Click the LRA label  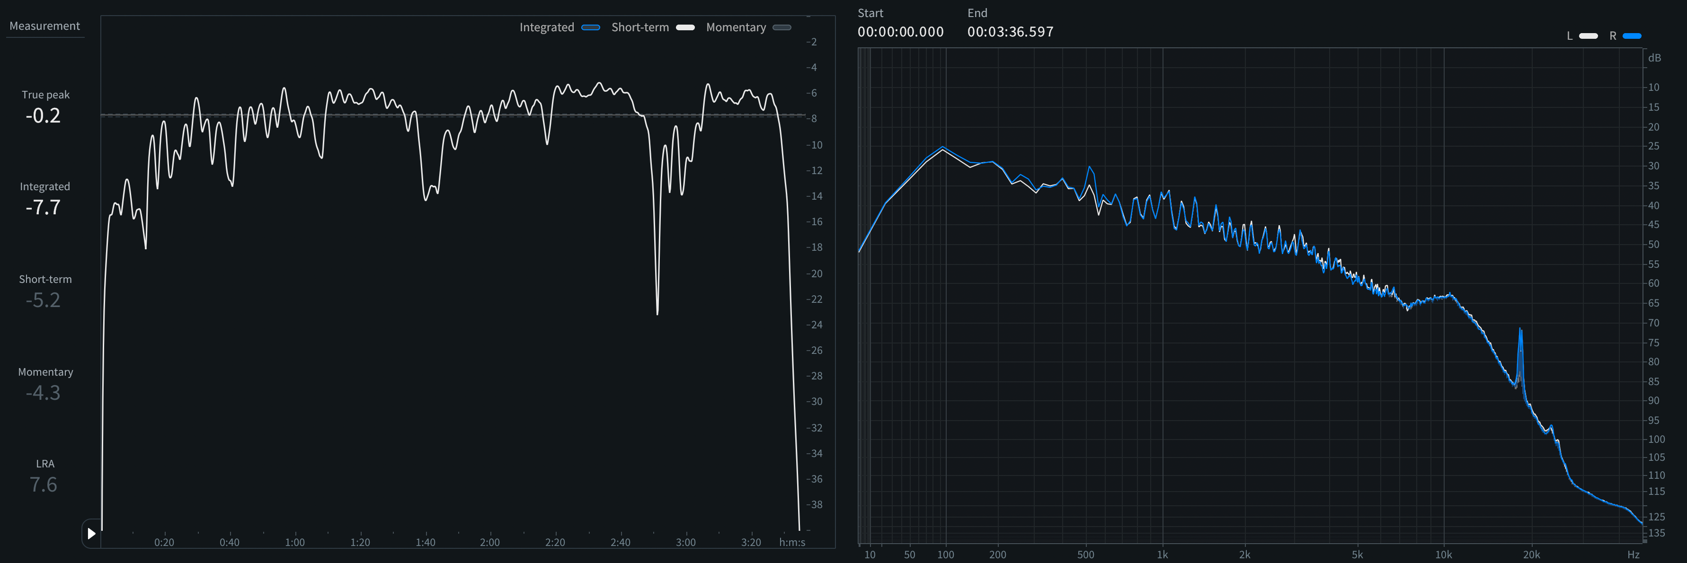click(x=45, y=464)
